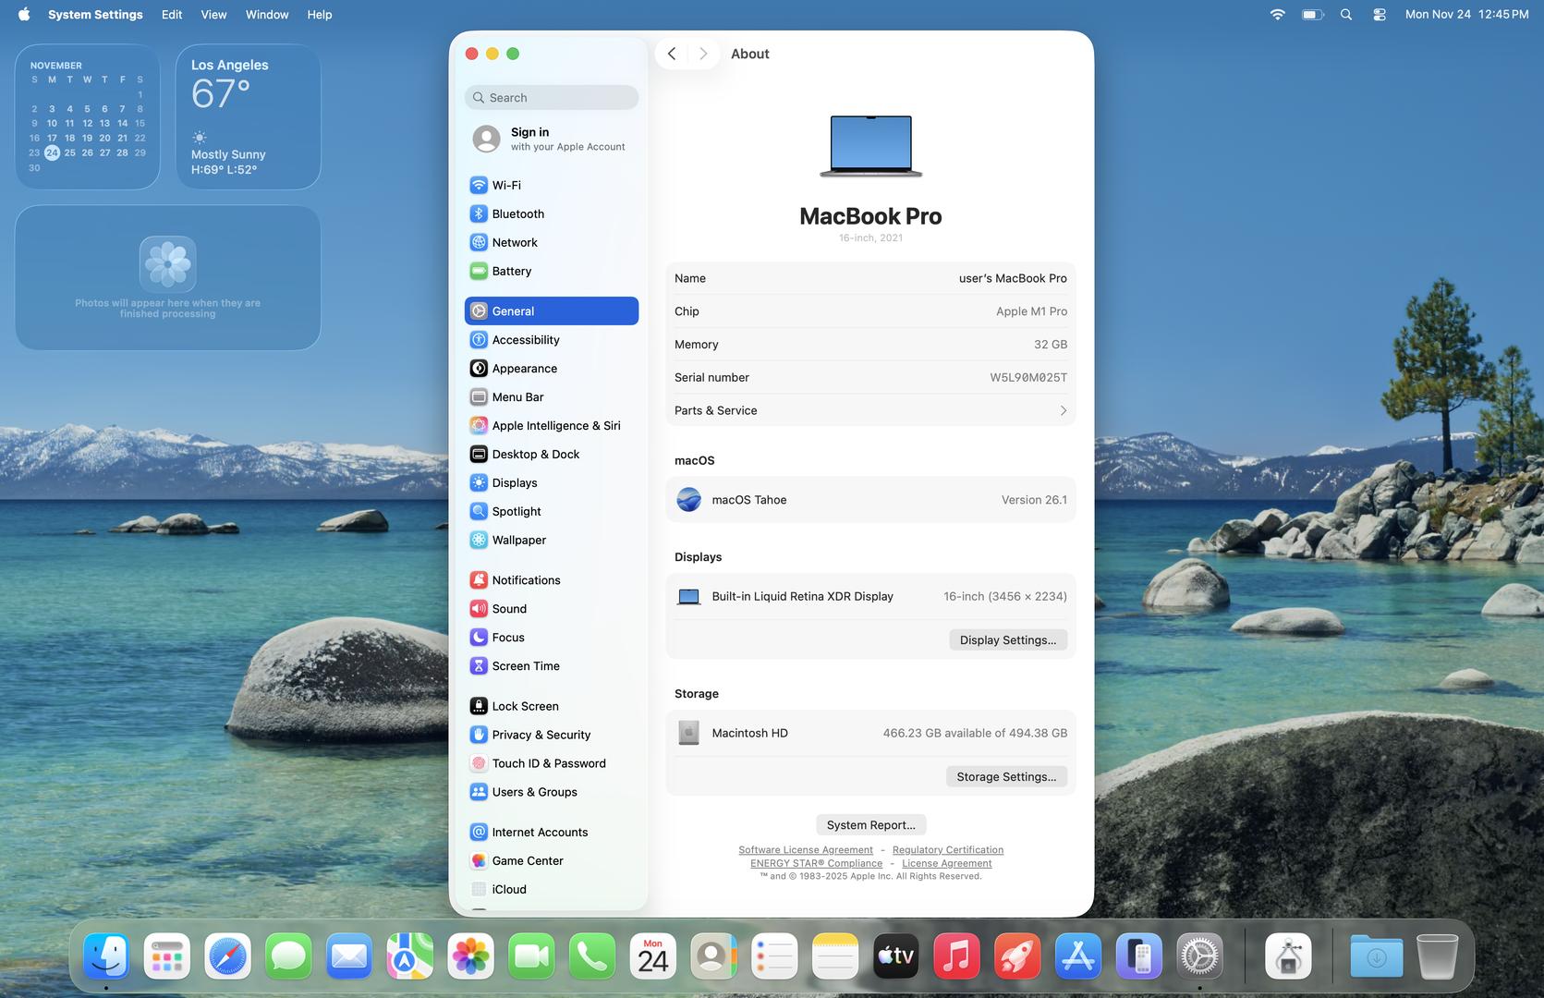Click the System Report button
This screenshot has width=1544, height=998.
pos(870,824)
